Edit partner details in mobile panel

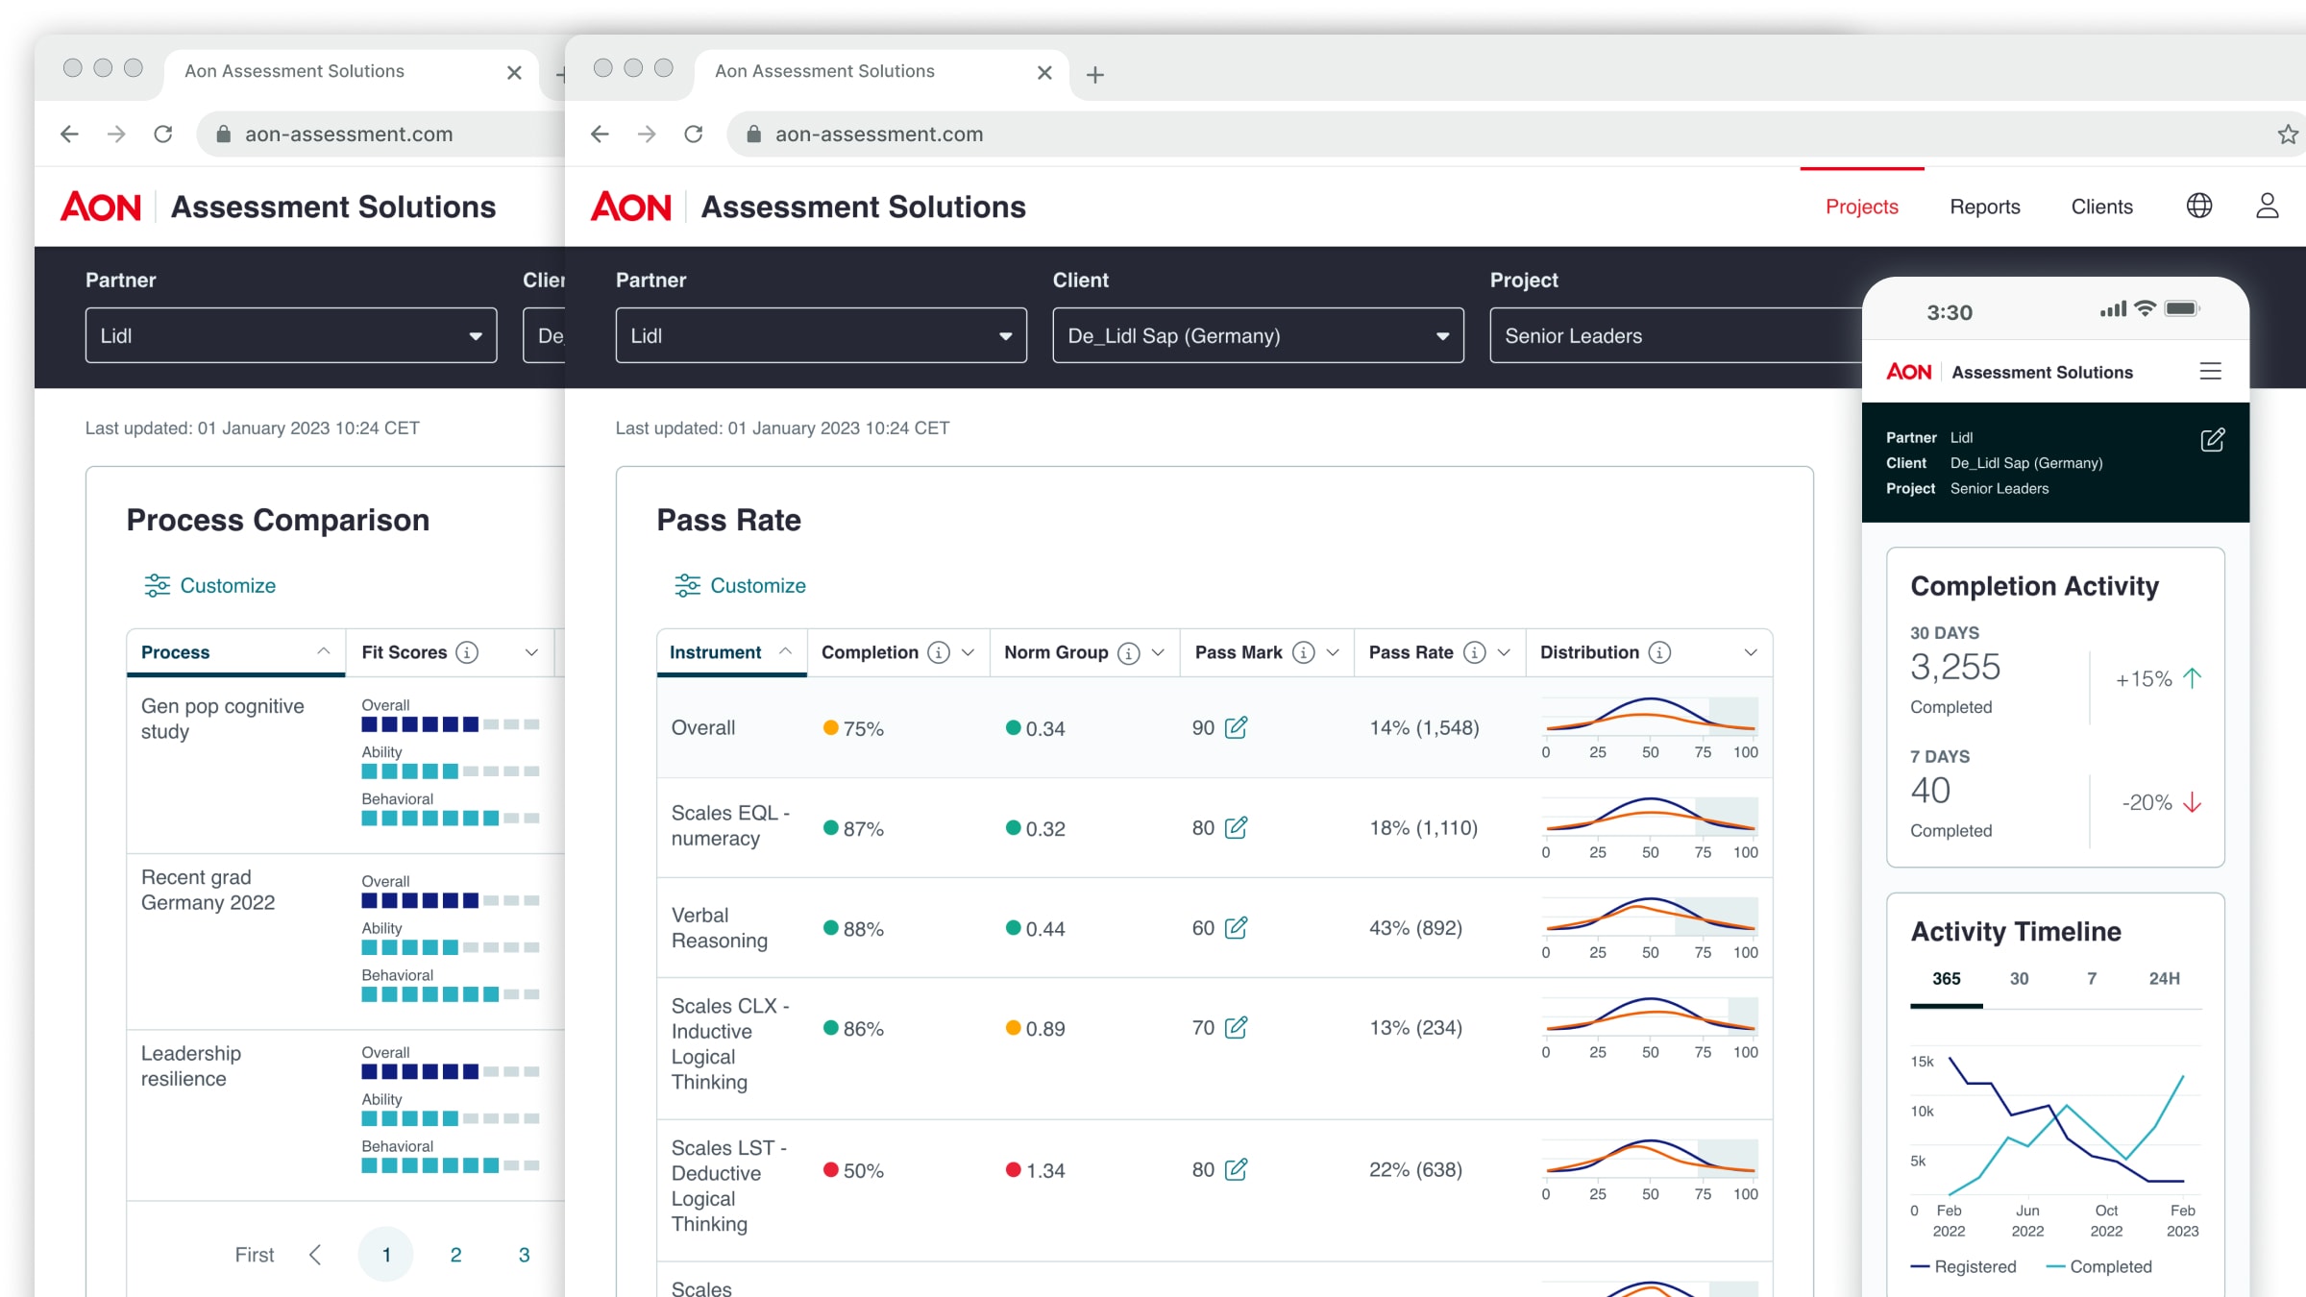(x=2212, y=440)
